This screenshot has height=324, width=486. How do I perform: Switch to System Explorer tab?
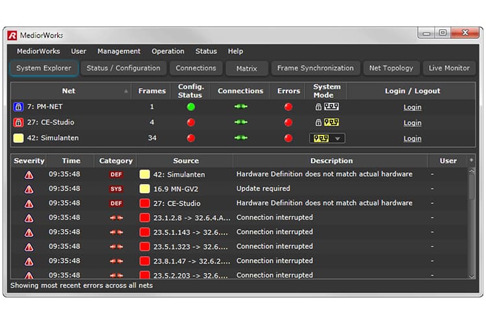(x=43, y=68)
